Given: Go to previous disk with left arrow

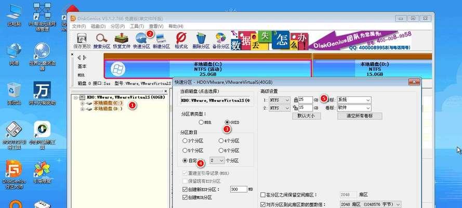Looking at the screenshot, I should click(78, 57).
